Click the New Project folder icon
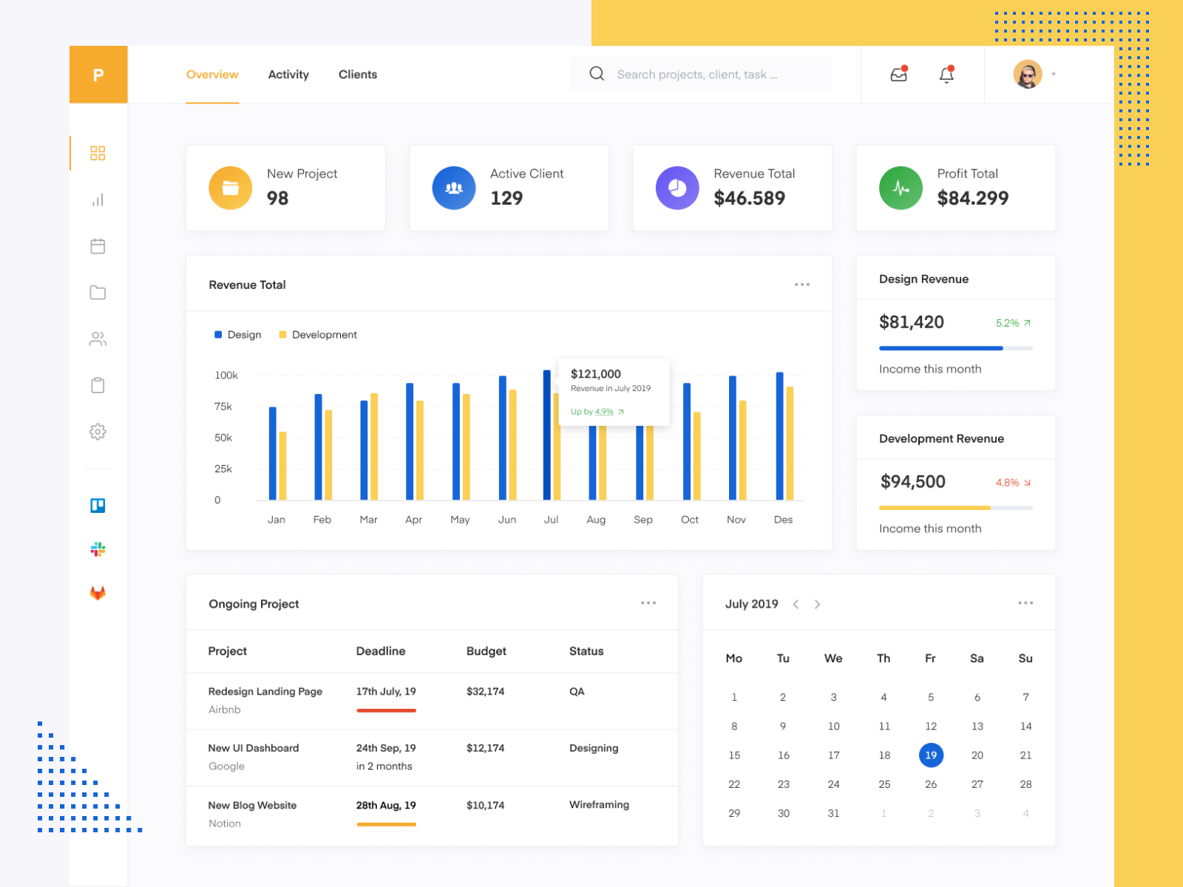The image size is (1183, 887). pos(231,188)
